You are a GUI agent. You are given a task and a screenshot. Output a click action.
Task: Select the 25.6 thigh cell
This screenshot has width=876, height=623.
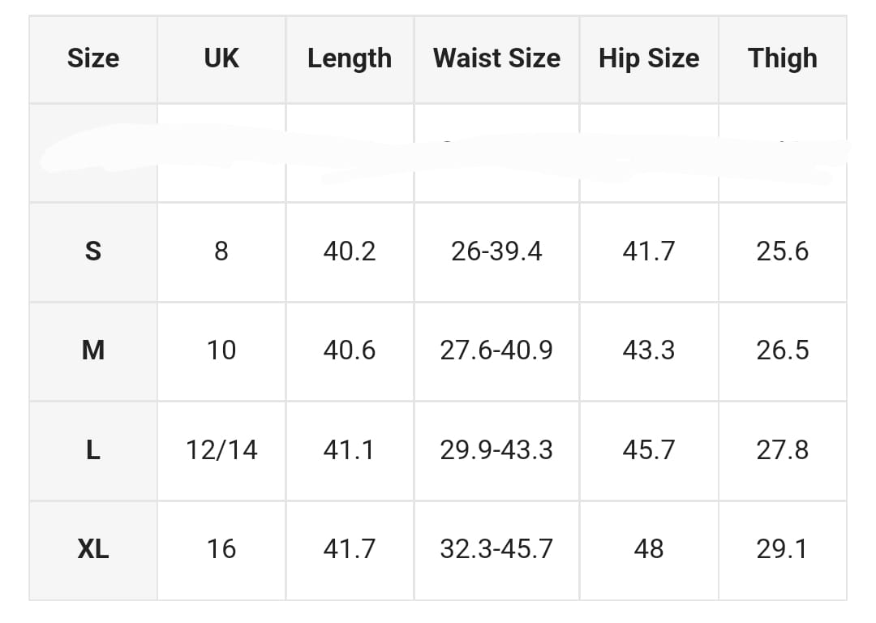783,252
